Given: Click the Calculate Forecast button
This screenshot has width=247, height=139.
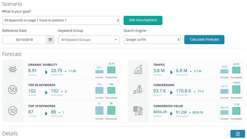Looking at the screenshot, I should click(204, 39).
